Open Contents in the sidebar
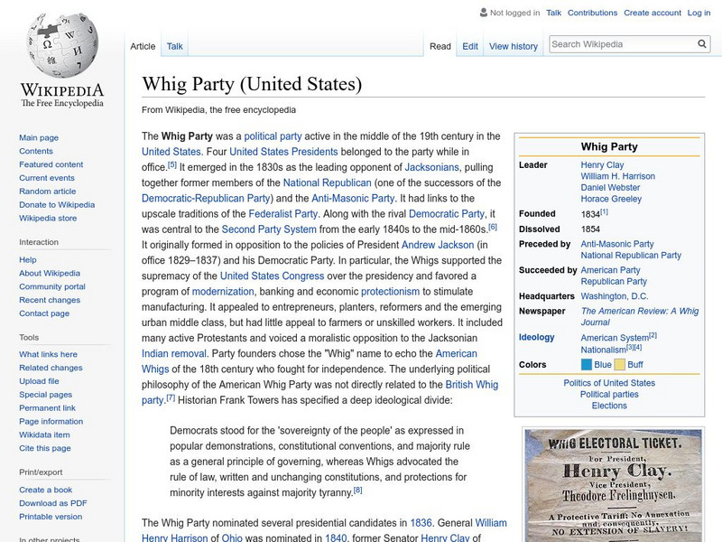The height and width of the screenshot is (542, 722). (x=36, y=151)
